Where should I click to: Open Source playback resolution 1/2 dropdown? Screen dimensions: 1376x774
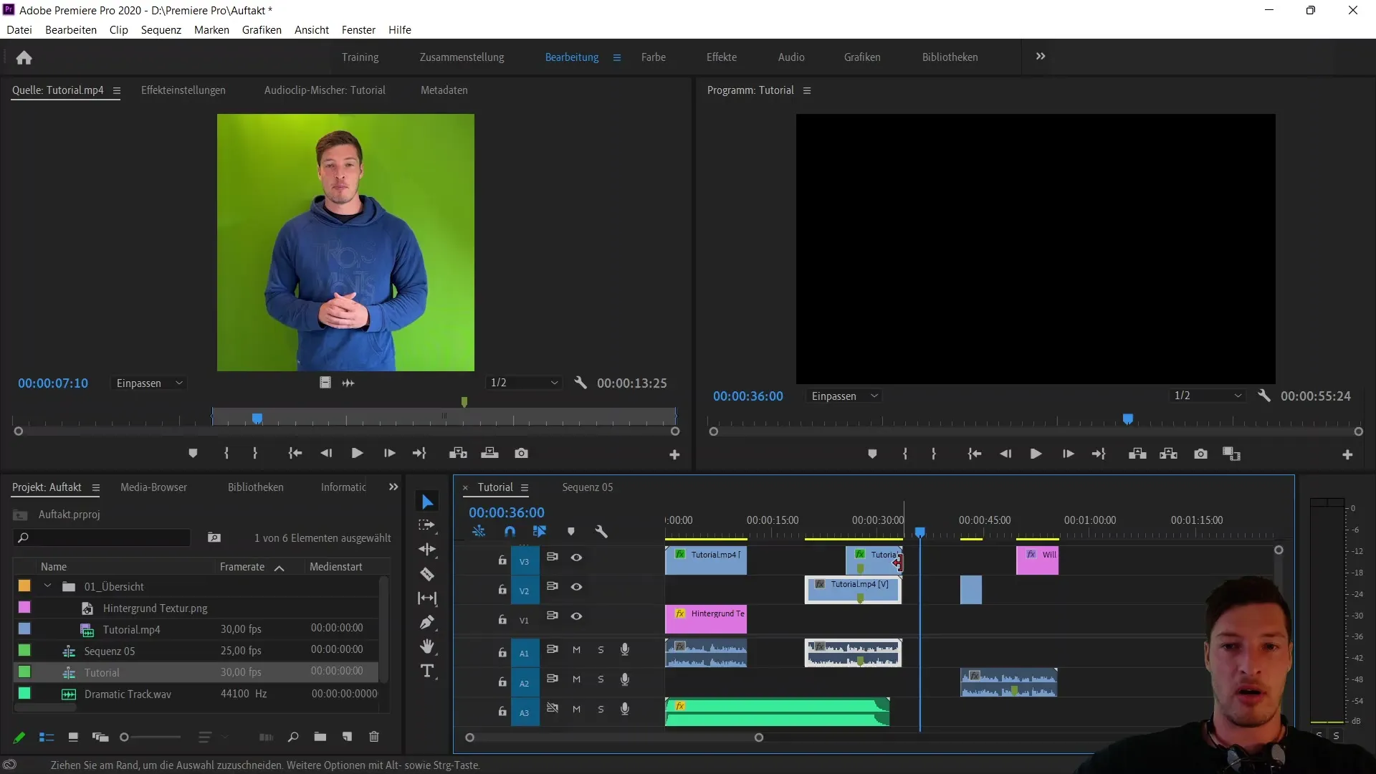click(524, 383)
